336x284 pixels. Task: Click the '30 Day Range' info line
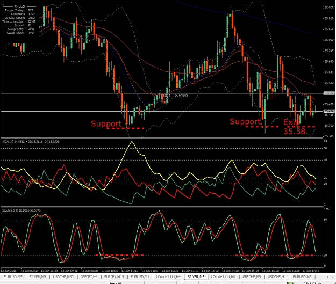click(20, 18)
